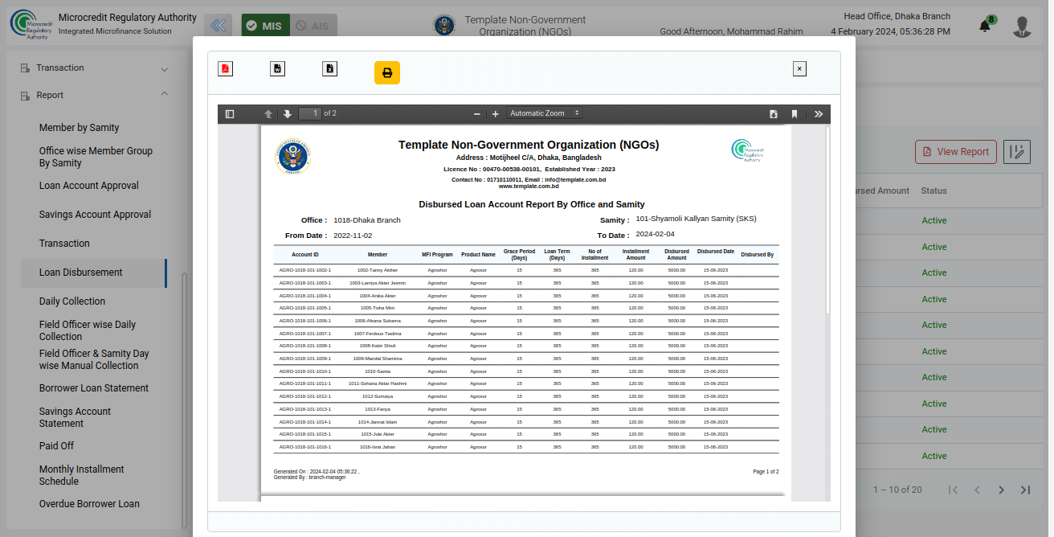Open Loan Account Approval report

(x=89, y=186)
